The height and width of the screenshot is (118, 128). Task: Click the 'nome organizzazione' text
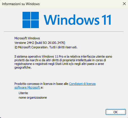(33, 97)
